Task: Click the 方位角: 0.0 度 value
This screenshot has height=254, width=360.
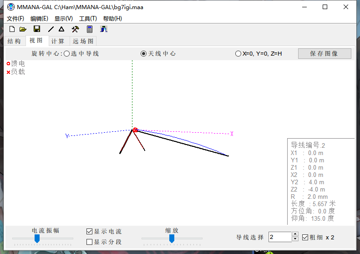Action: (313, 211)
